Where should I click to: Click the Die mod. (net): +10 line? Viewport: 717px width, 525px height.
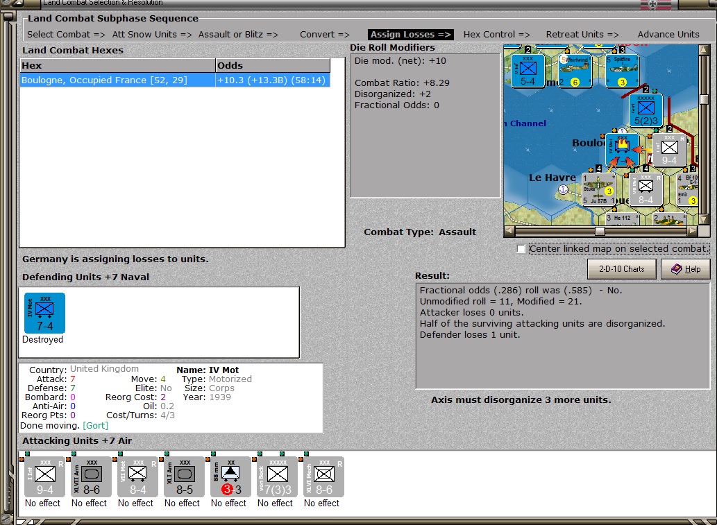click(x=400, y=61)
